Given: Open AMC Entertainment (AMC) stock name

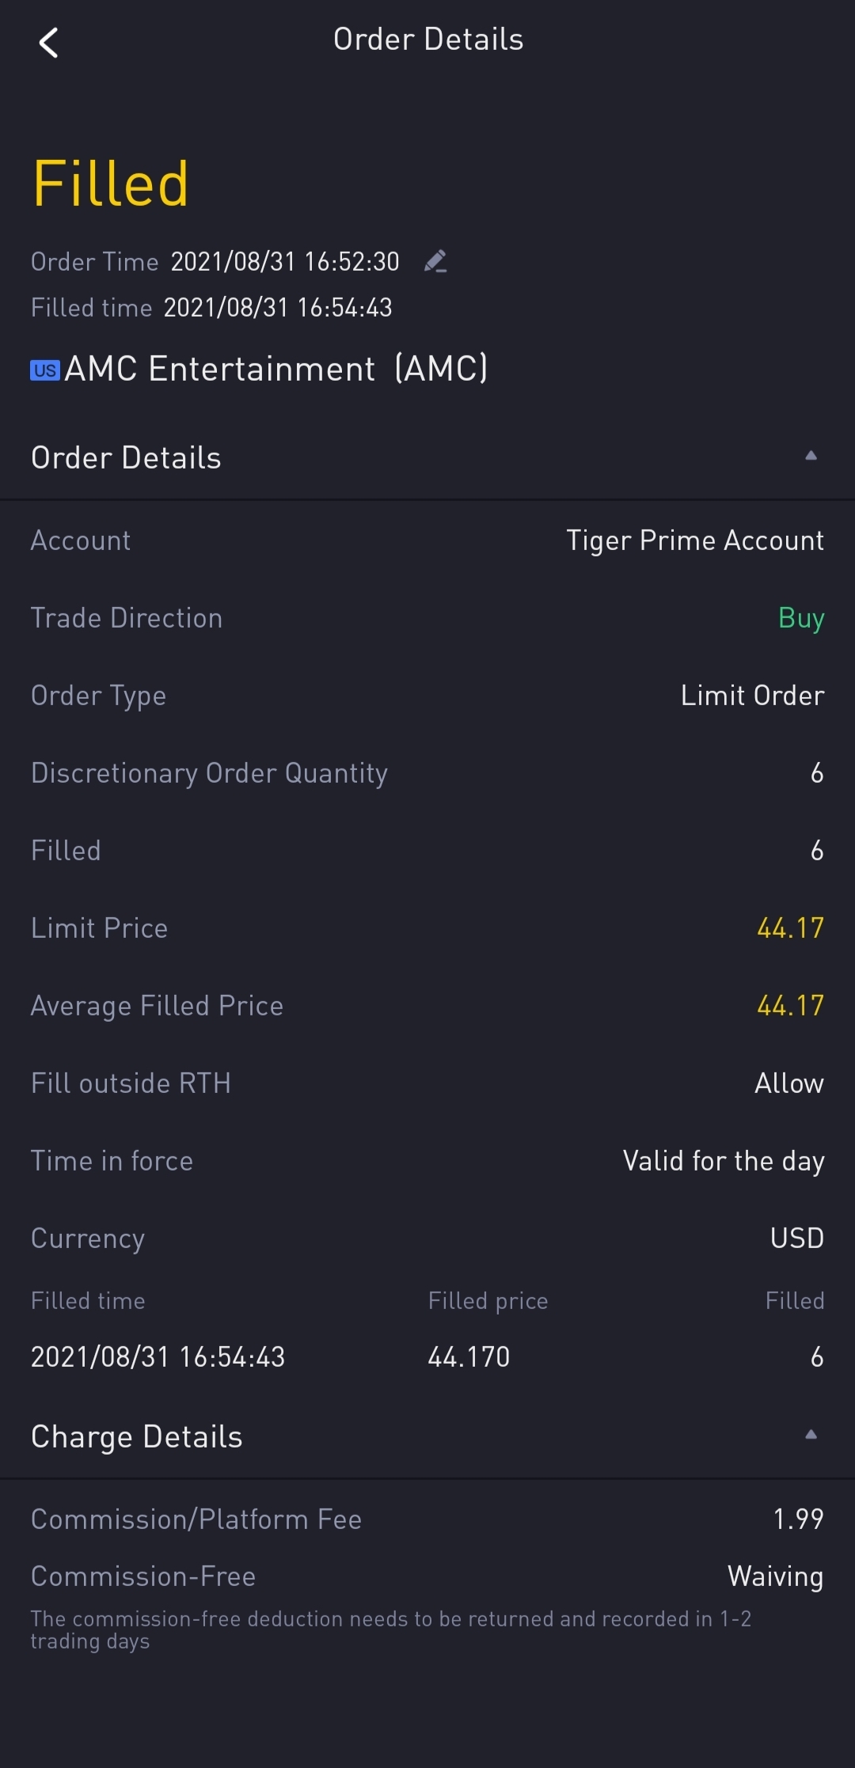Looking at the screenshot, I should click(x=275, y=369).
